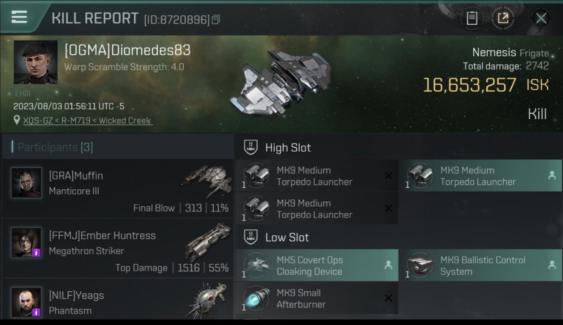View Diomedes83 pilot portrait
Image resolution: width=563 pixels, height=325 pixels.
tap(36, 62)
